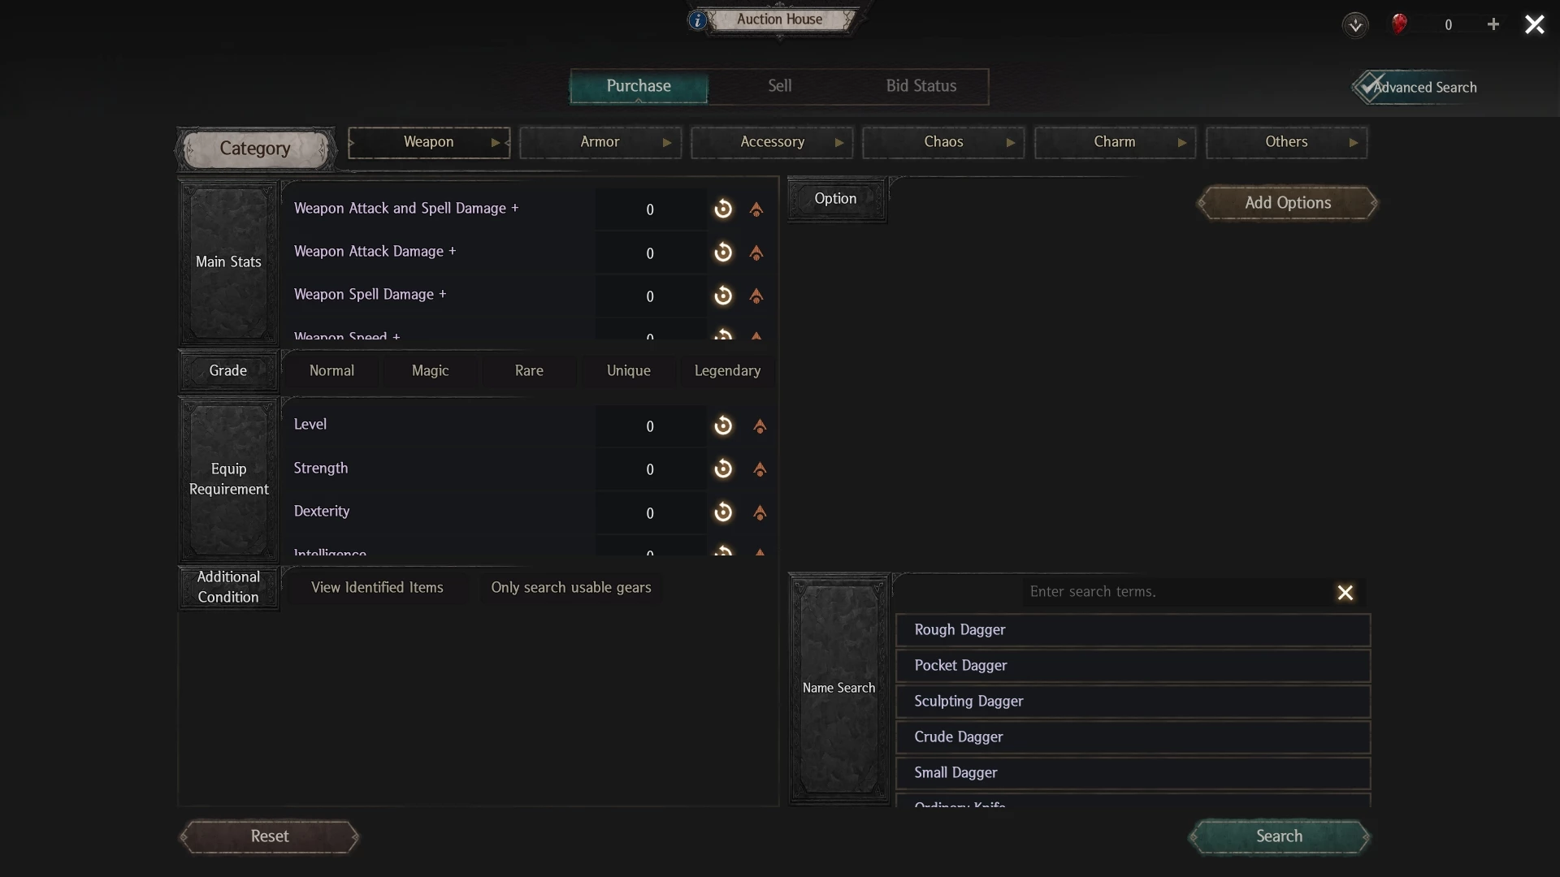Open the dropdown arrow icon near currency
The height and width of the screenshot is (877, 1560).
(1355, 24)
